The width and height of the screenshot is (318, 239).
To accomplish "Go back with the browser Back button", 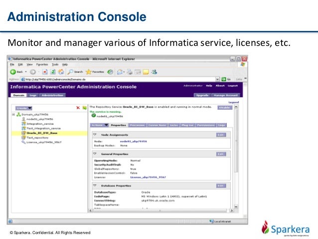I will [x=16, y=72].
